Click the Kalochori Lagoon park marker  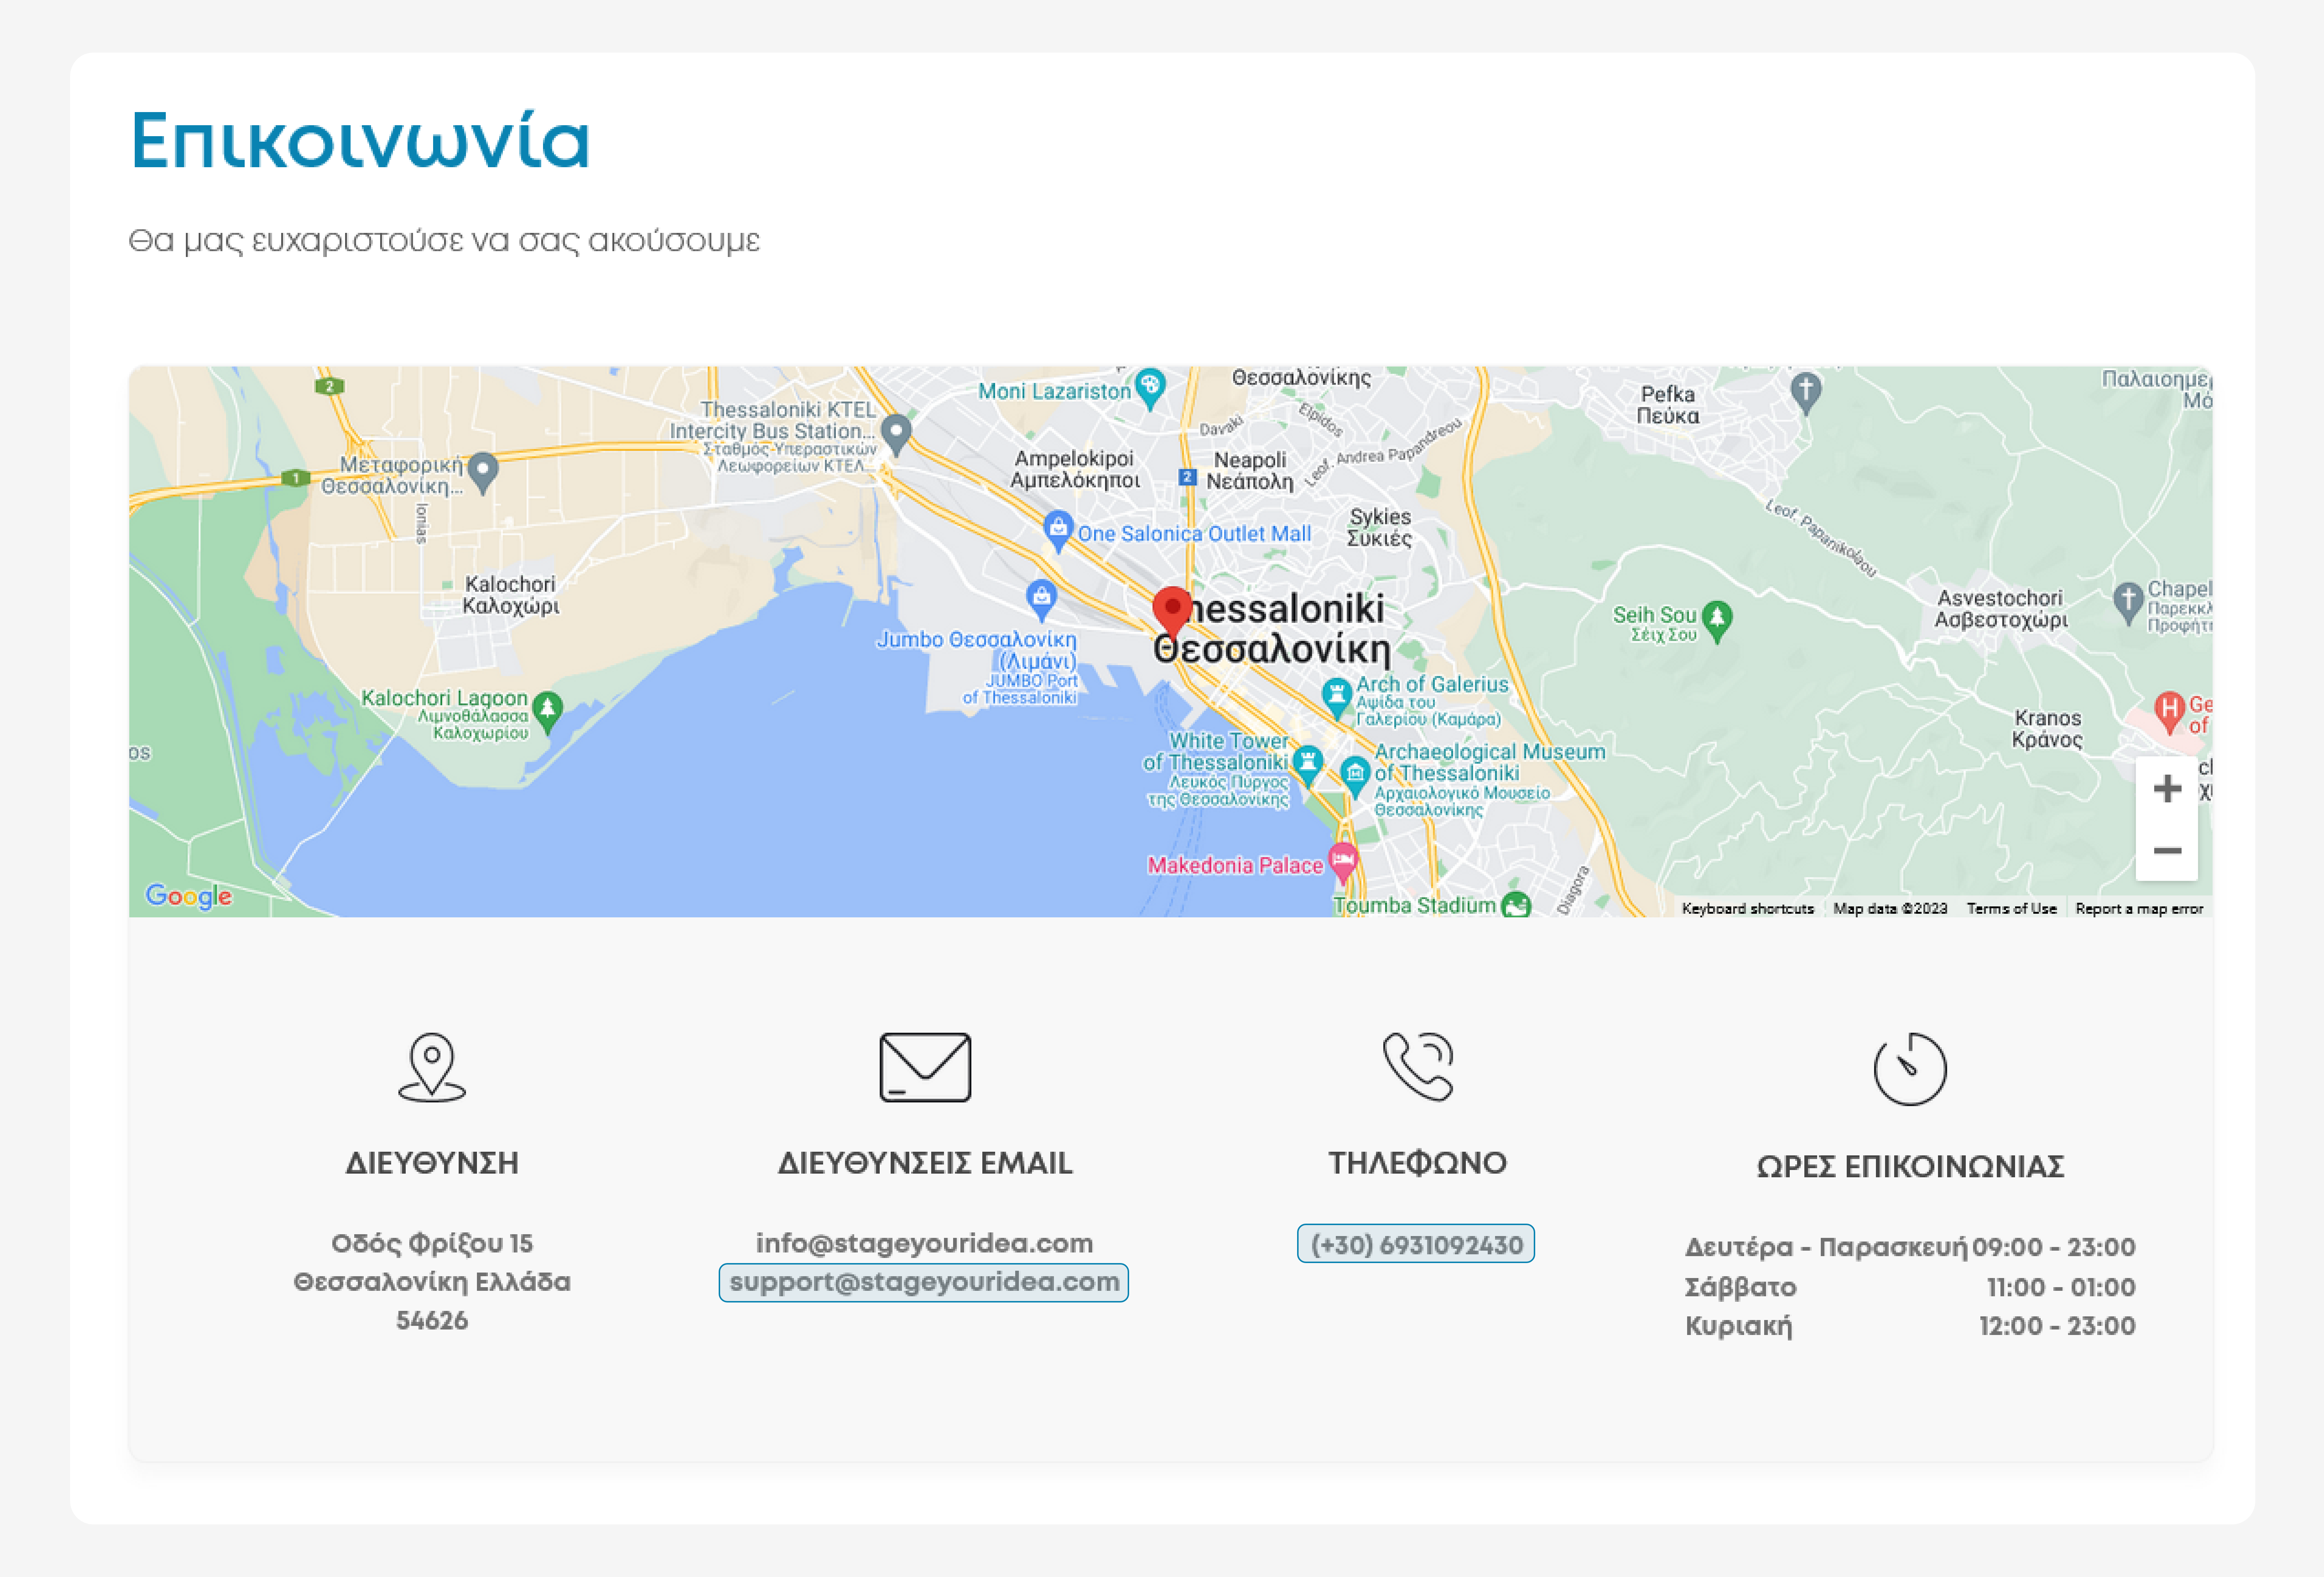[x=547, y=709]
